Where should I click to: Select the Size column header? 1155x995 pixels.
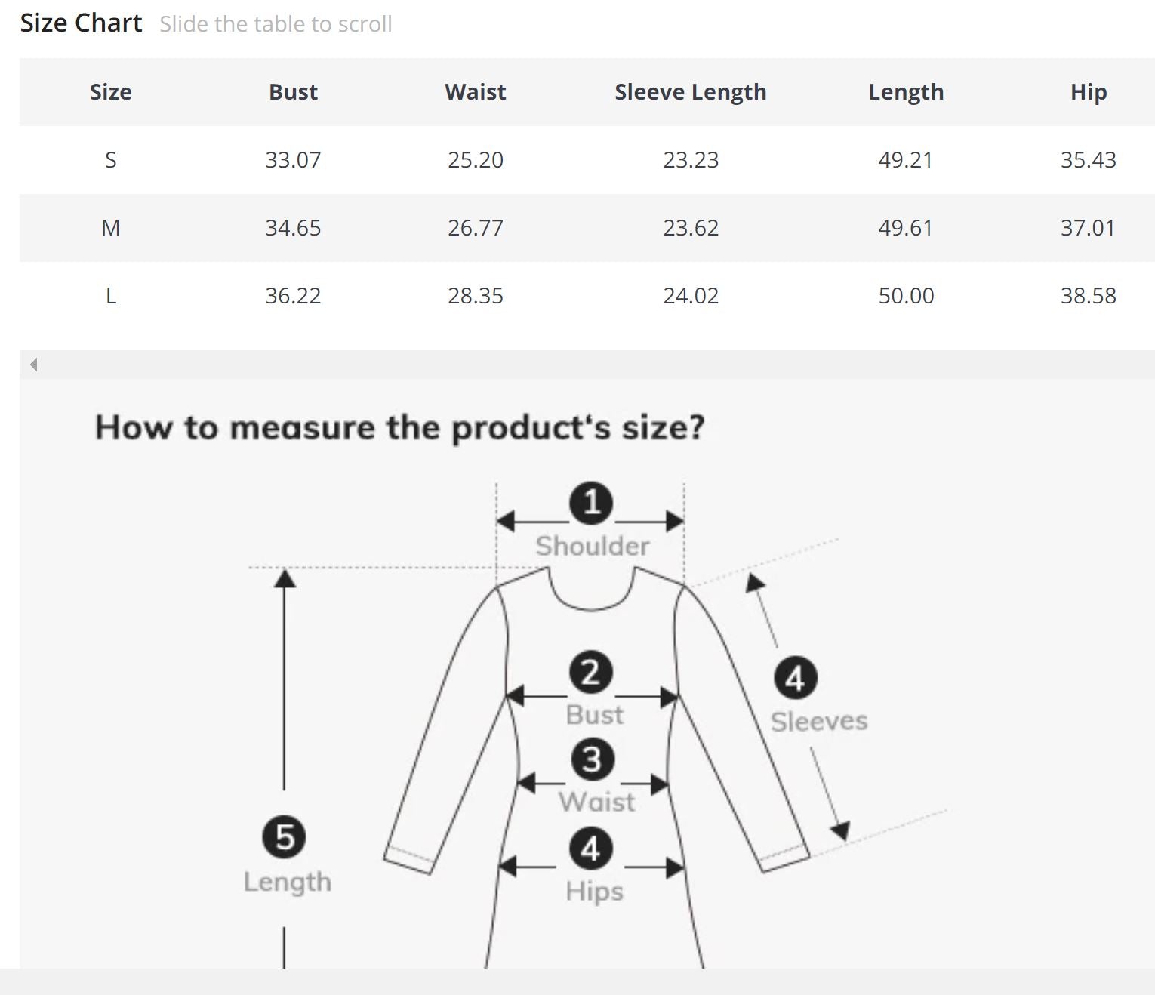110,92
